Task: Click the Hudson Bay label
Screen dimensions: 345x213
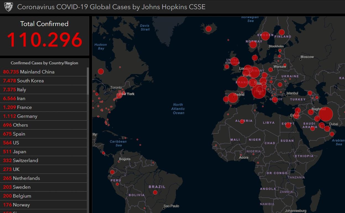Action: (x=101, y=46)
